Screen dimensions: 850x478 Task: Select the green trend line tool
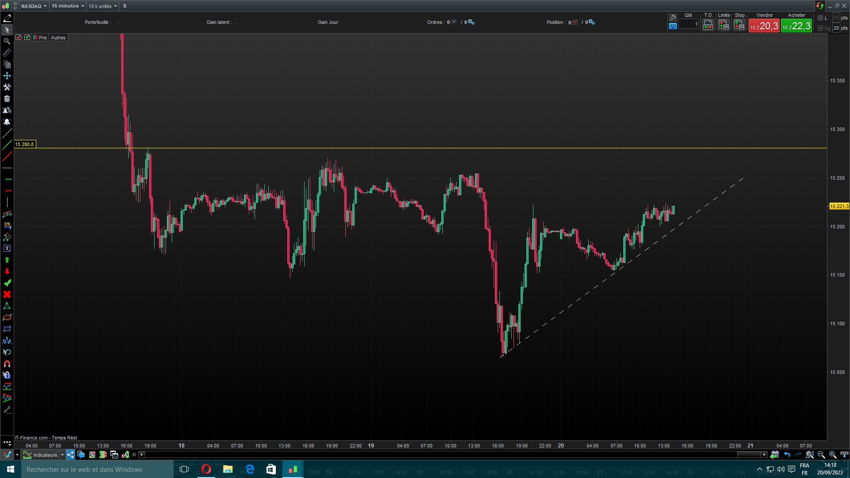tap(7, 145)
